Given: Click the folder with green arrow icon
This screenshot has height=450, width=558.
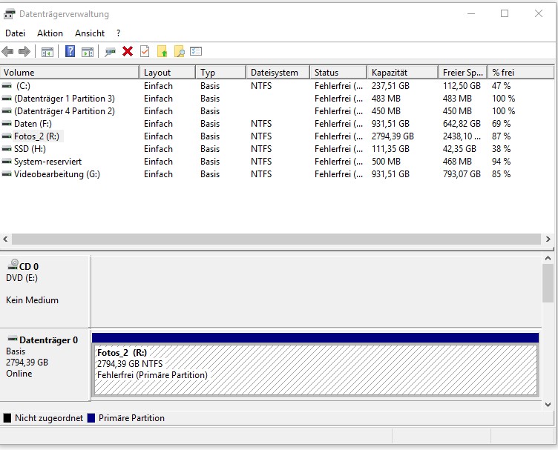Looking at the screenshot, I should (163, 52).
